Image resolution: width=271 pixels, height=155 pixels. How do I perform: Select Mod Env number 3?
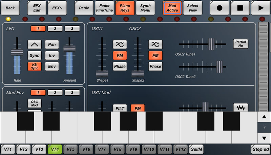(x=72, y=93)
